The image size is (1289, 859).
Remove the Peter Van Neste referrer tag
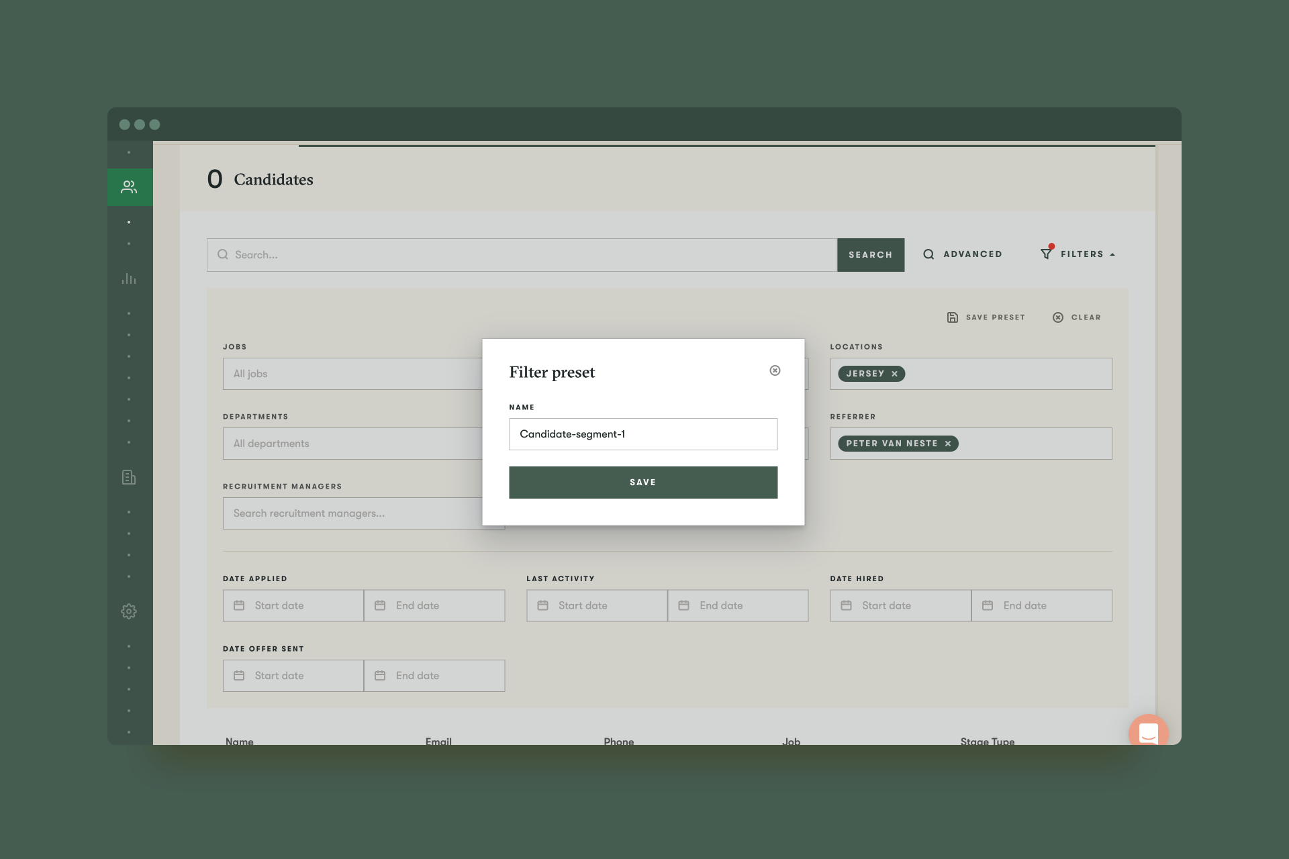(948, 444)
